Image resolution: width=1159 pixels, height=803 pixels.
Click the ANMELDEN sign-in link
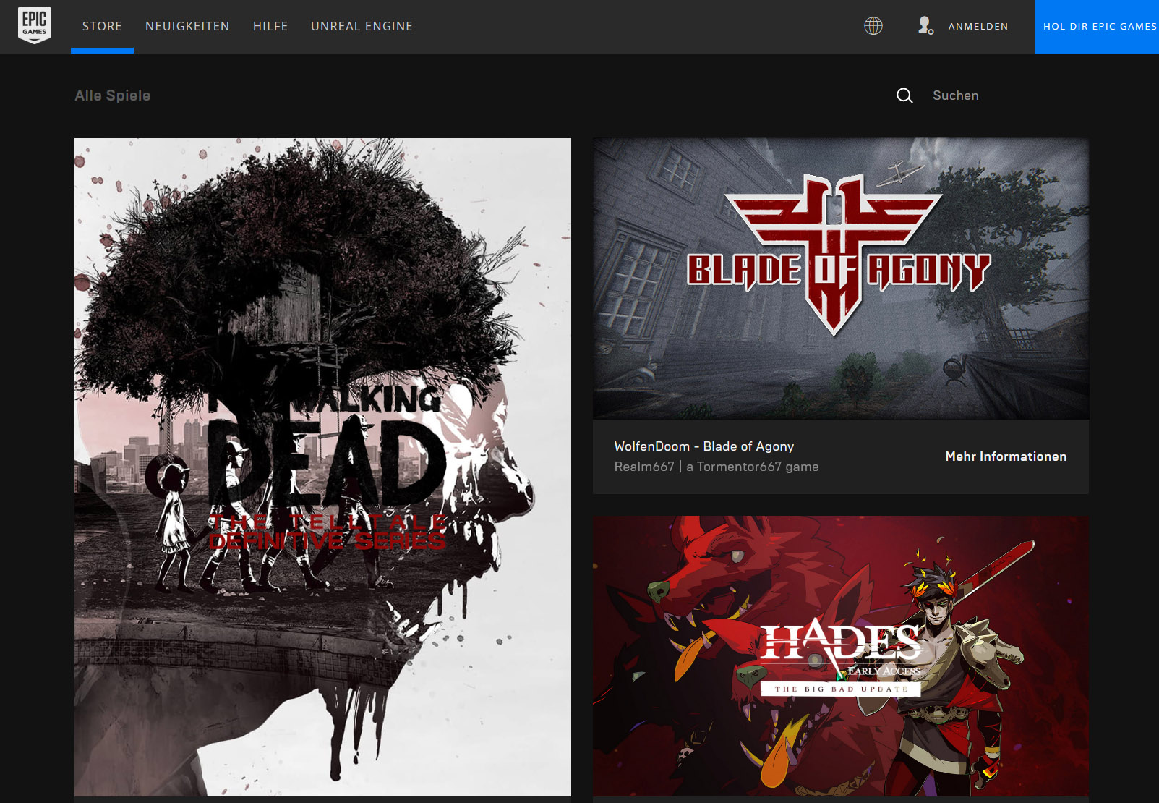tap(978, 26)
